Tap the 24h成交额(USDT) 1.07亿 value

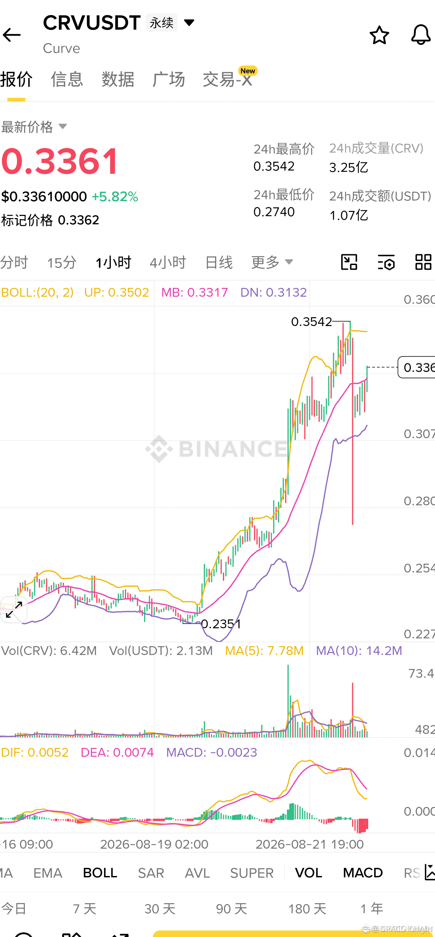(x=349, y=215)
